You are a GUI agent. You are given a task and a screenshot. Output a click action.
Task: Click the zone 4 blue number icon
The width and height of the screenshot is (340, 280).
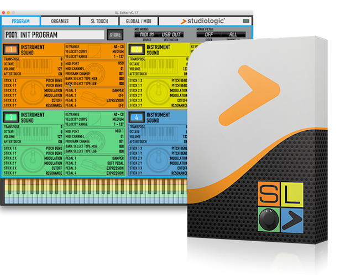(136, 117)
